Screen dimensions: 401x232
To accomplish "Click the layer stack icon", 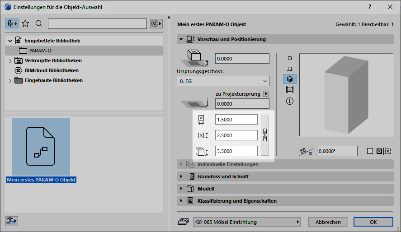I will [183, 222].
